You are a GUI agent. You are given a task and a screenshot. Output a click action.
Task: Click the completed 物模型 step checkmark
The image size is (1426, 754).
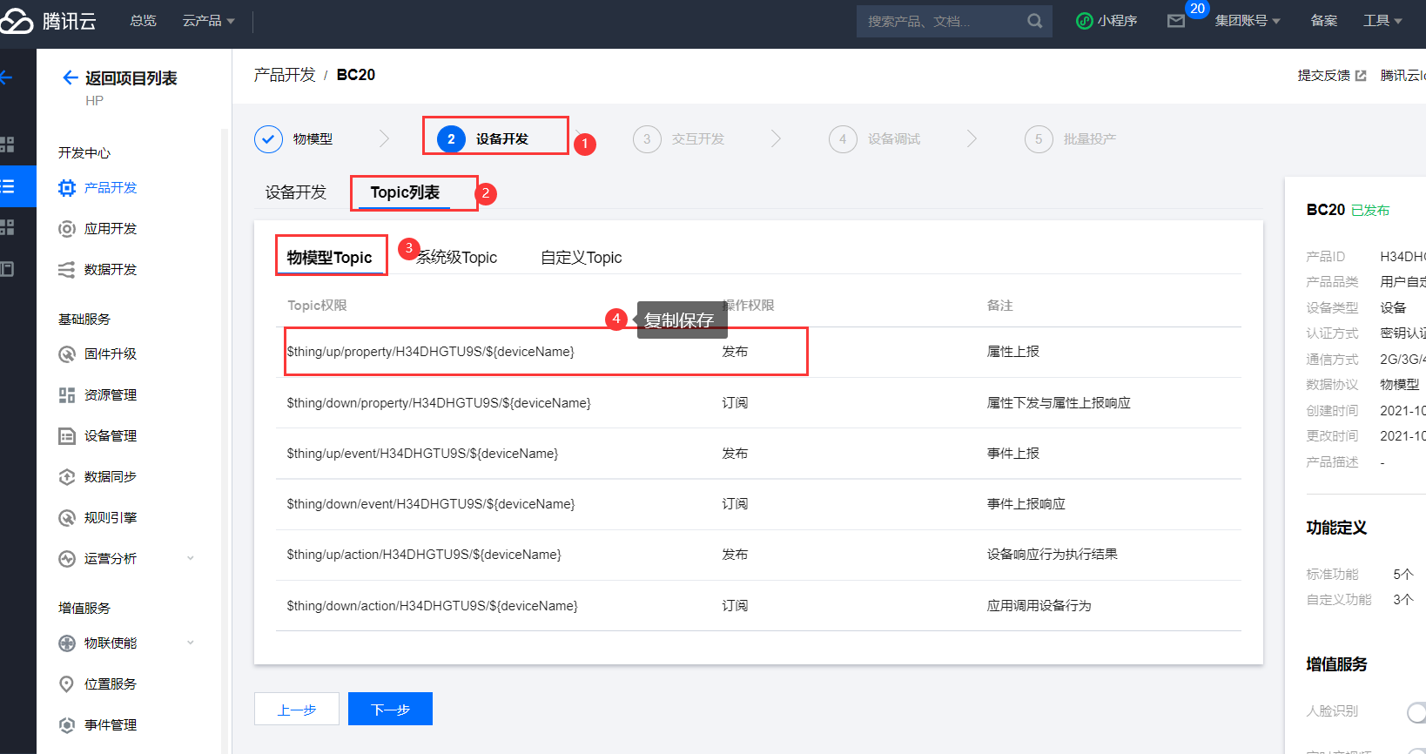pyautogui.click(x=268, y=139)
